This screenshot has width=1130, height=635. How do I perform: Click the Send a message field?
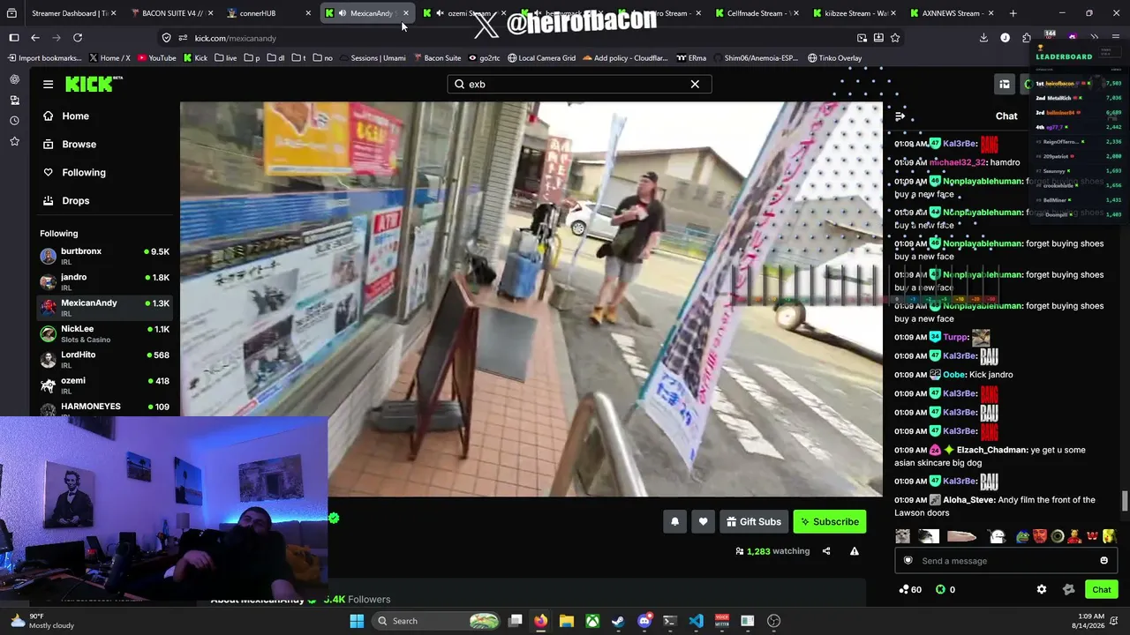[x=1006, y=561]
